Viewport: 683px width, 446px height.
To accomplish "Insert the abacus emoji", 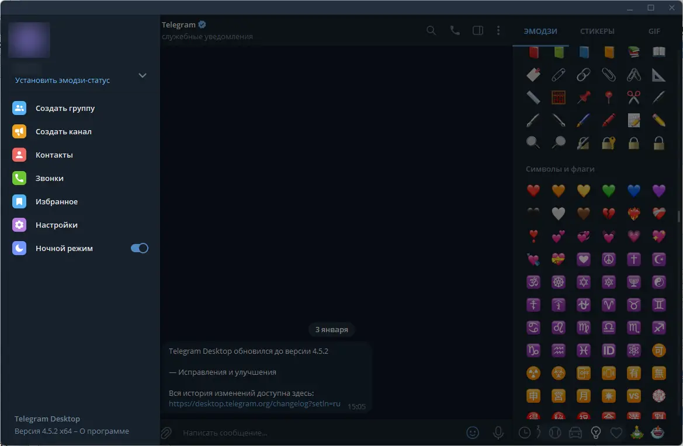I will click(x=559, y=97).
